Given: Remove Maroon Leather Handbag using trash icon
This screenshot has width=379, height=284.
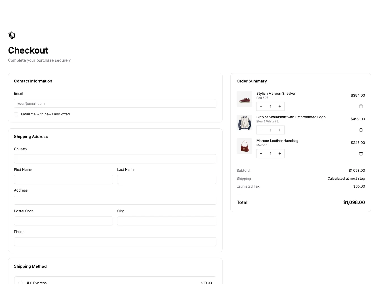Looking at the screenshot, I should click(361, 154).
